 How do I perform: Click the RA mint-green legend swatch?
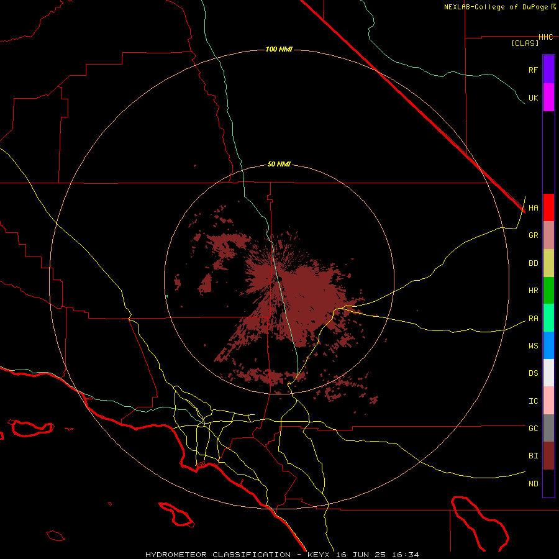click(x=548, y=318)
